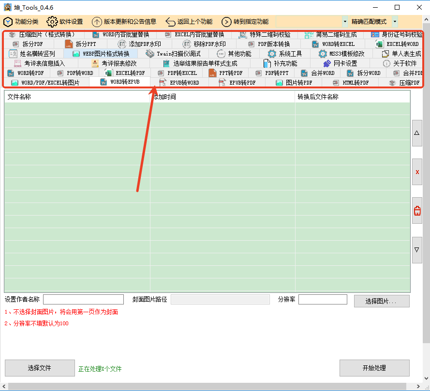430x391 pixels.
Task: Click into the 分辨率 input box
Action: coord(322,300)
